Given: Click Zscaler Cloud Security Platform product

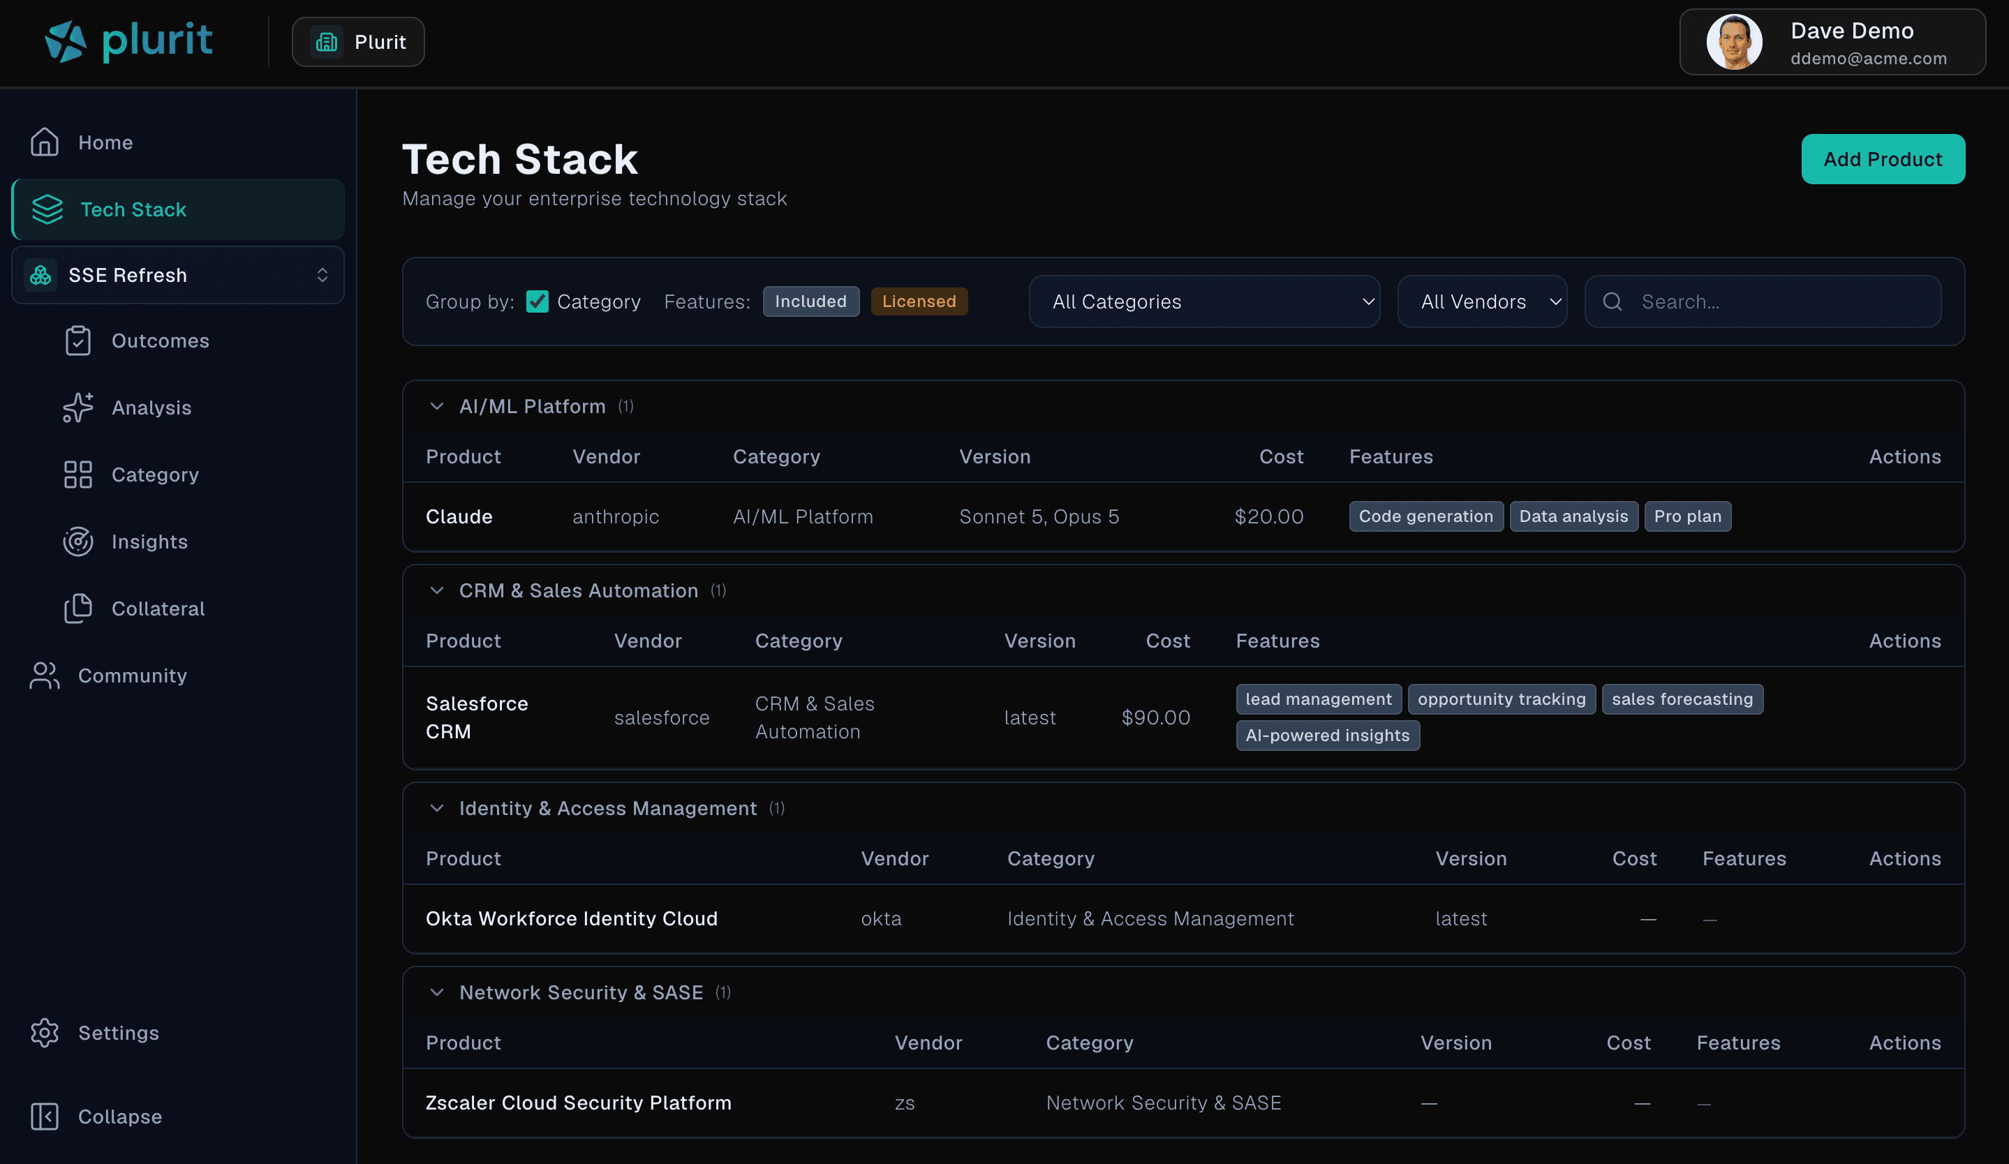Looking at the screenshot, I should (x=579, y=1103).
